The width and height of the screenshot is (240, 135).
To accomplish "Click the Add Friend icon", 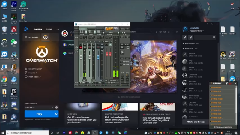I will pyautogui.click(x=185, y=37).
